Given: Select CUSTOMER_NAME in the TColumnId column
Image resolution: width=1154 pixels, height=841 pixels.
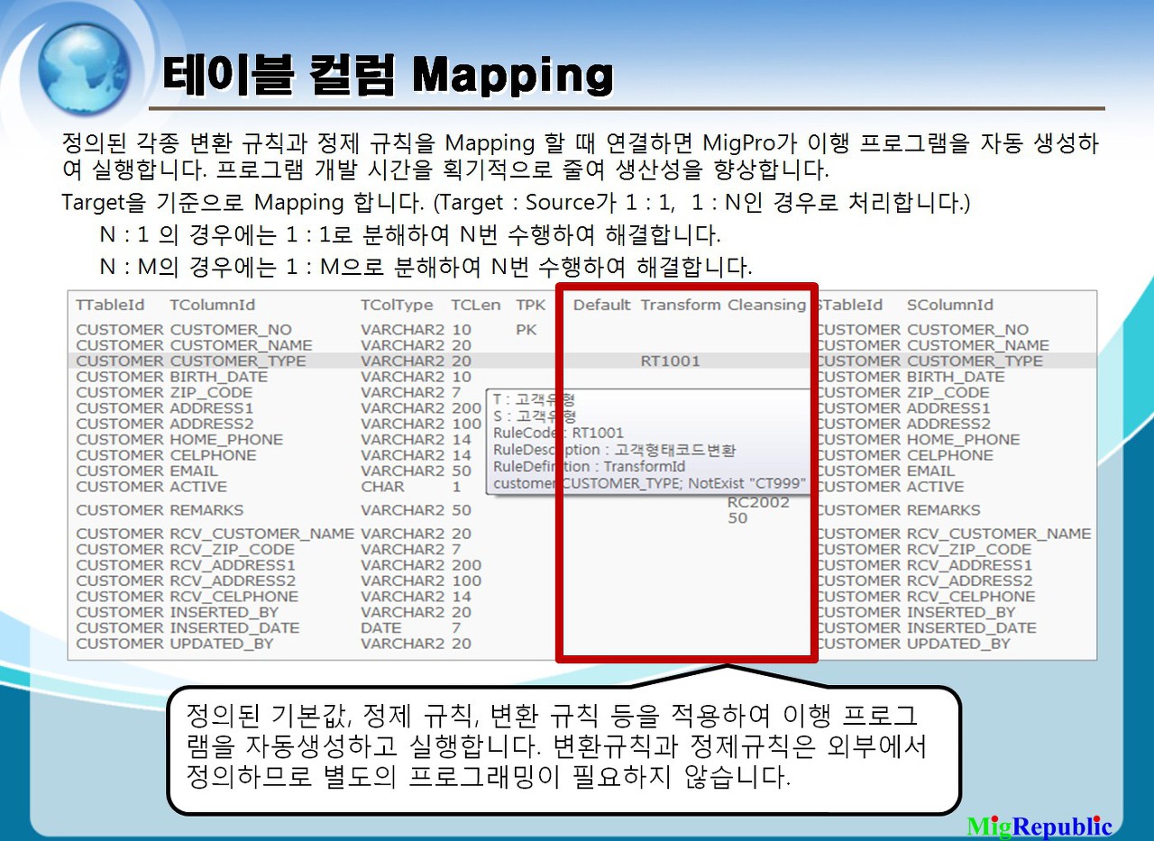Looking at the screenshot, I should coord(242,345).
